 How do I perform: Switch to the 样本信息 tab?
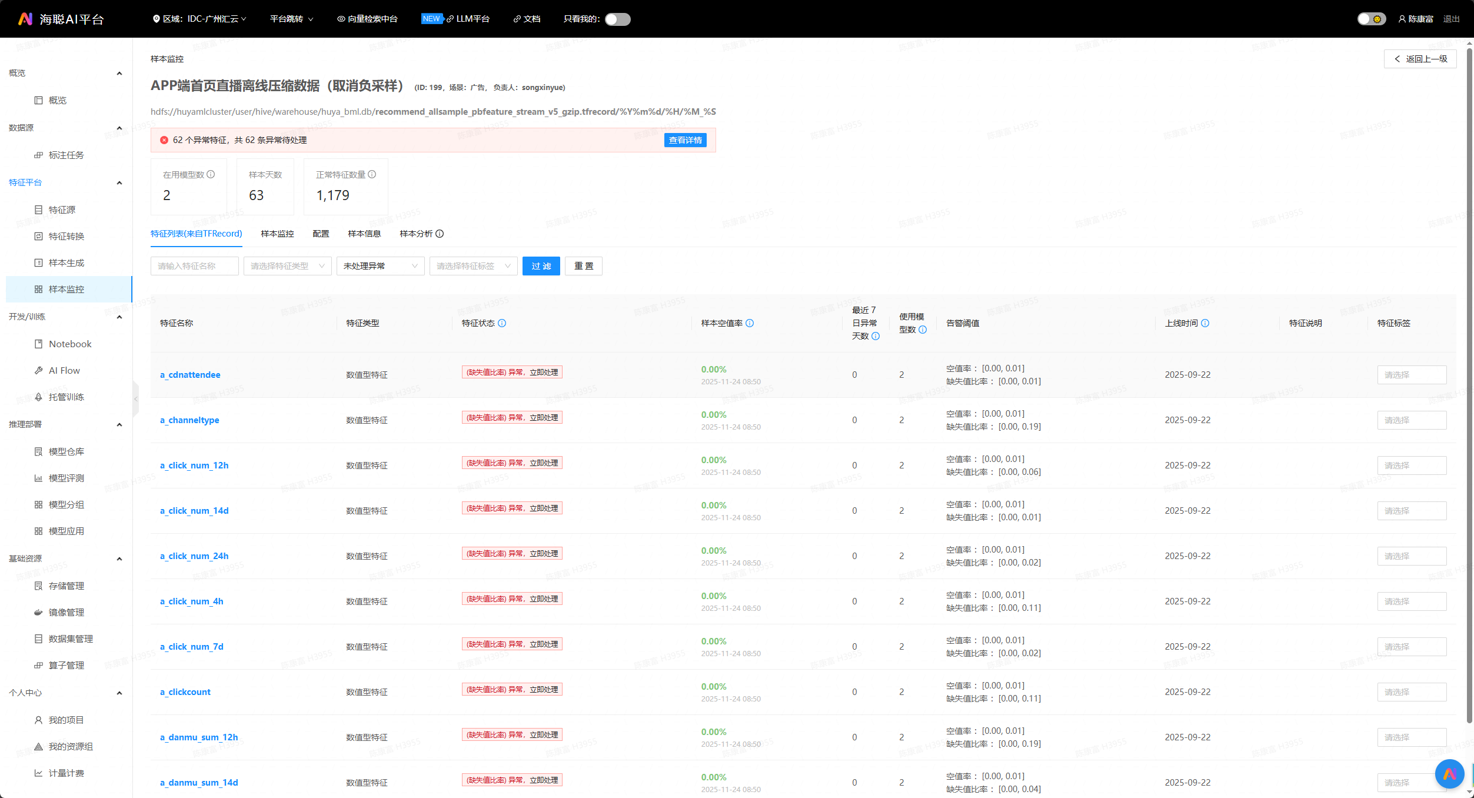tap(364, 234)
